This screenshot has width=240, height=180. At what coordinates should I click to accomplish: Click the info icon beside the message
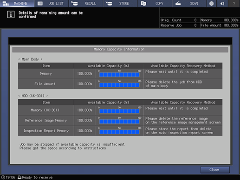(x=11, y=15)
